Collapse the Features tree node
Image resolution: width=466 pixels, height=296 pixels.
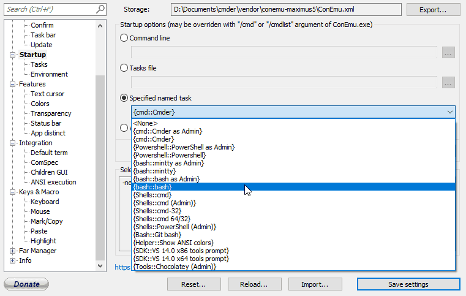click(12, 84)
